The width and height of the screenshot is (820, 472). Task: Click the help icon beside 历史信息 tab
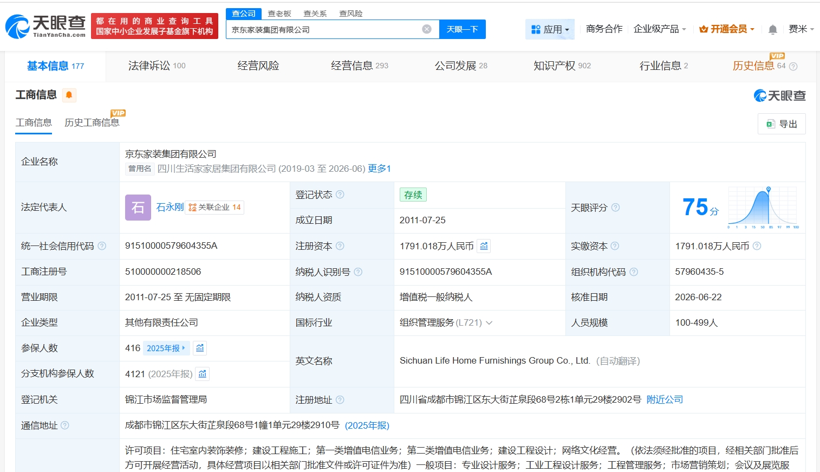(x=793, y=66)
